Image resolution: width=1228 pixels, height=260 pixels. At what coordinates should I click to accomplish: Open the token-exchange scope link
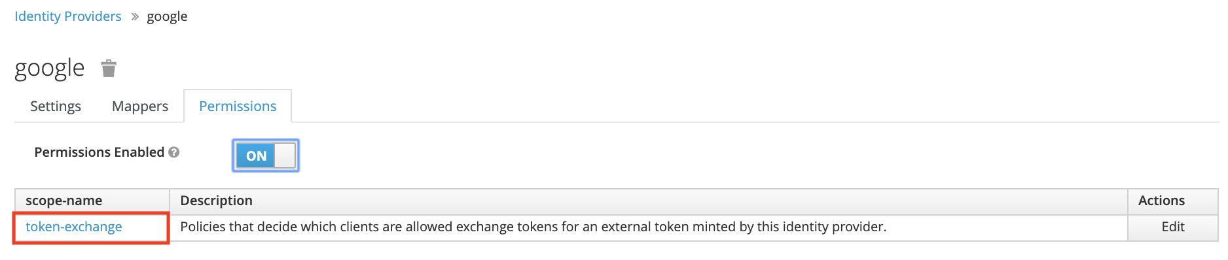tap(74, 227)
